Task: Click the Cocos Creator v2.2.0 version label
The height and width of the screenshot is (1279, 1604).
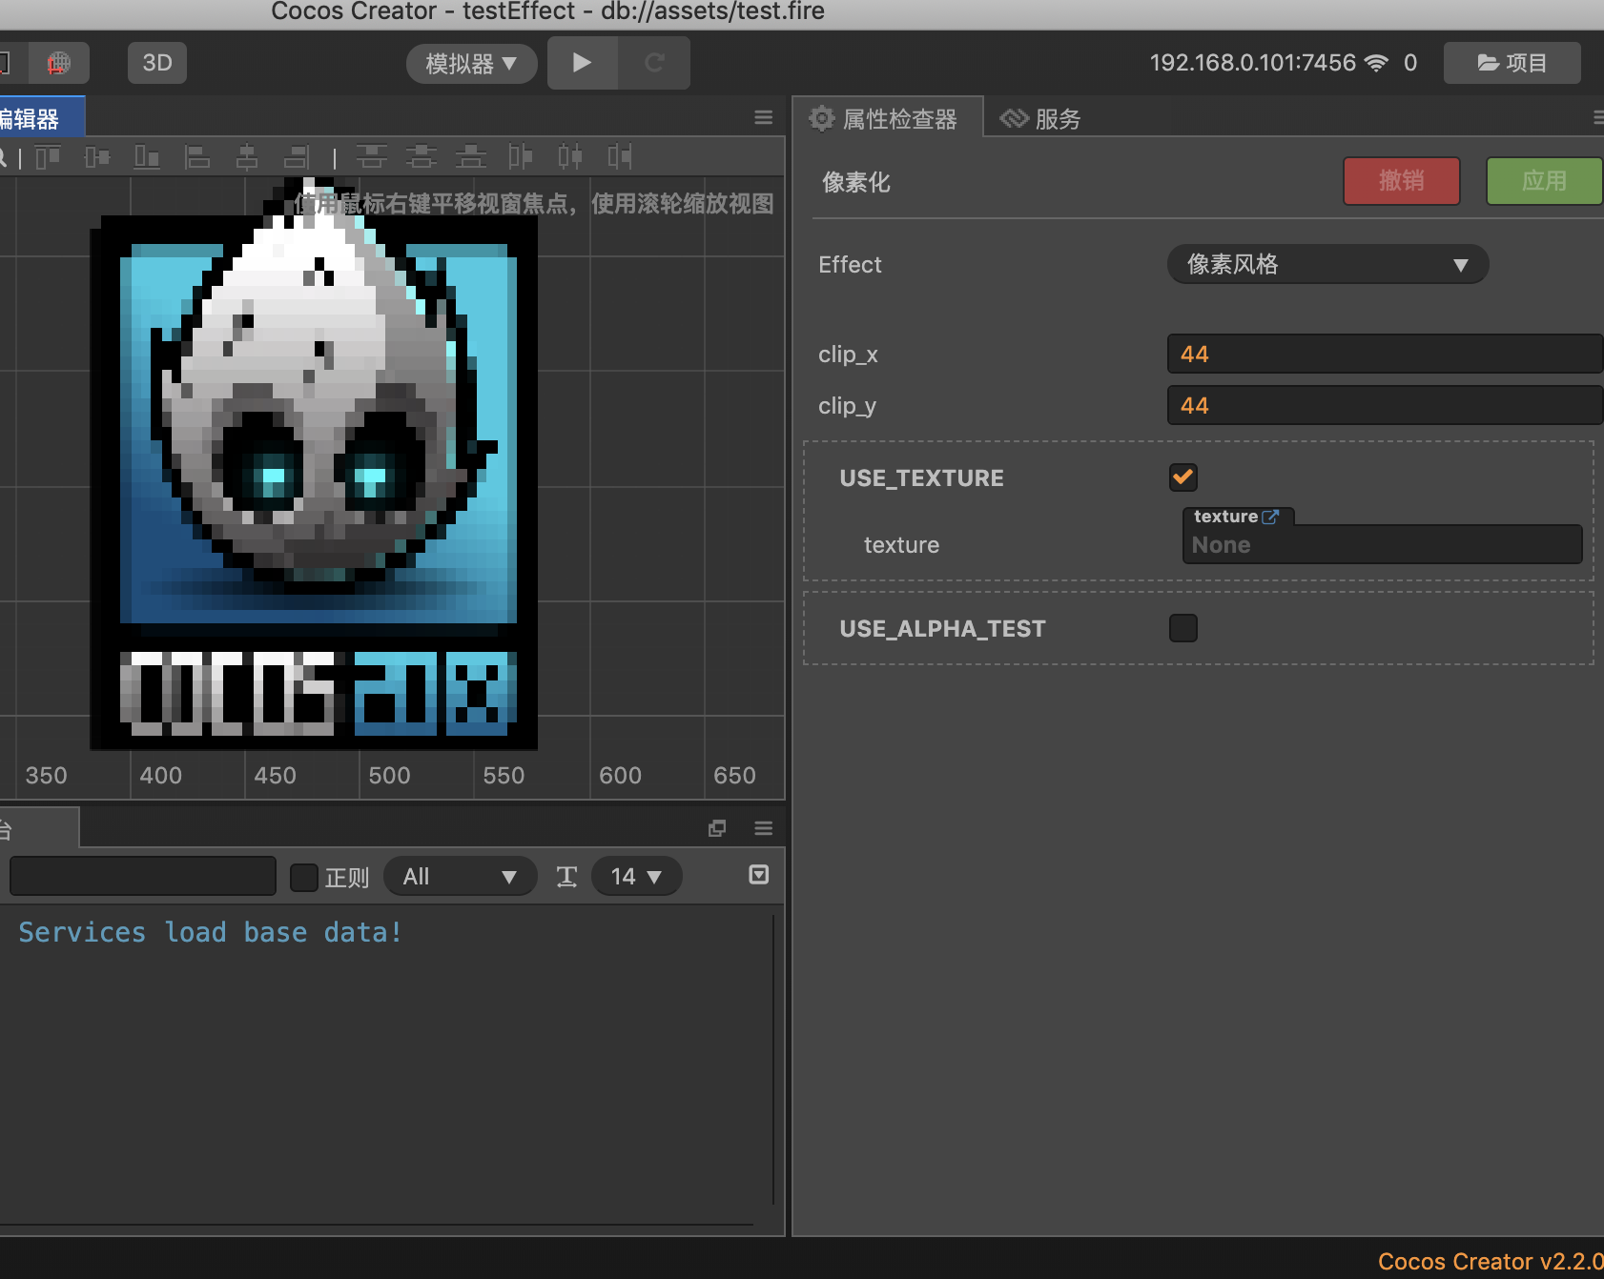Action: pyautogui.click(x=1491, y=1261)
